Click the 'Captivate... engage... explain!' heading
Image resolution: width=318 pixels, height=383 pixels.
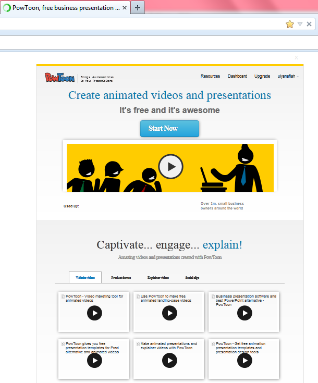click(169, 245)
